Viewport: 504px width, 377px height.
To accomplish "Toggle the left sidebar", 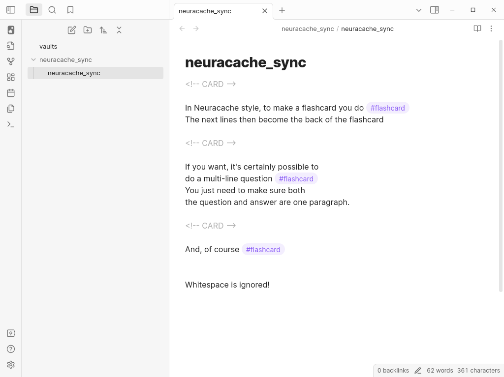I will tap(11, 10).
